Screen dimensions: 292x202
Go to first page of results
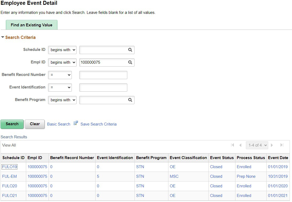pos(232,145)
